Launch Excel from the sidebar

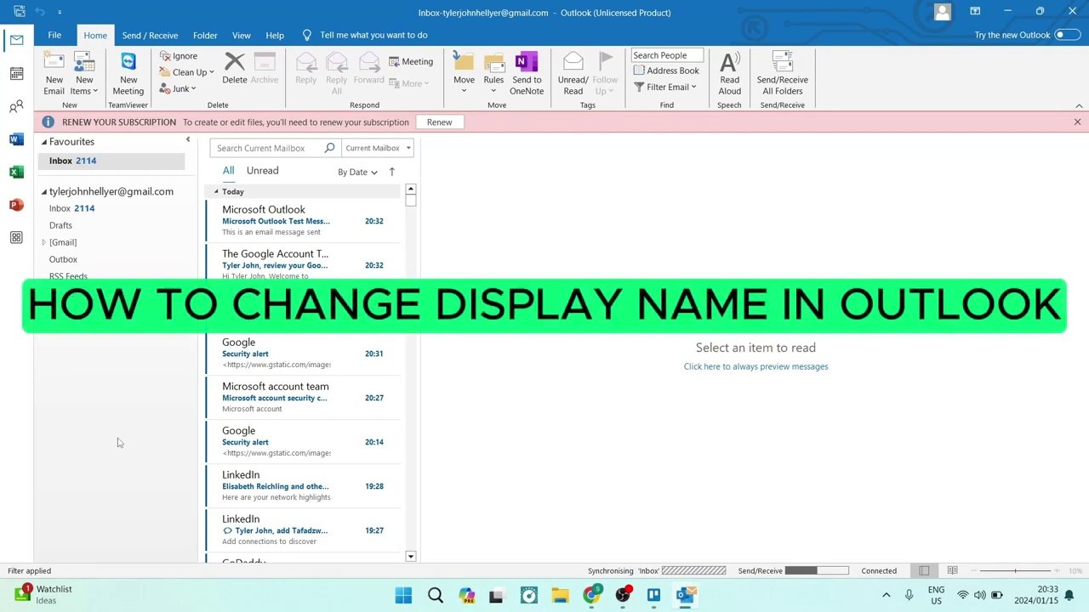[16, 172]
